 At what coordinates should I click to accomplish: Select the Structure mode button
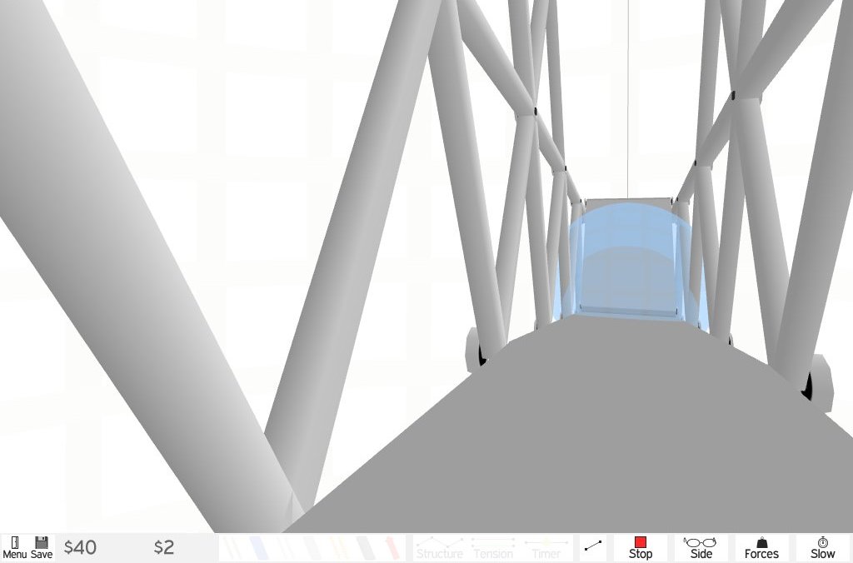click(439, 548)
